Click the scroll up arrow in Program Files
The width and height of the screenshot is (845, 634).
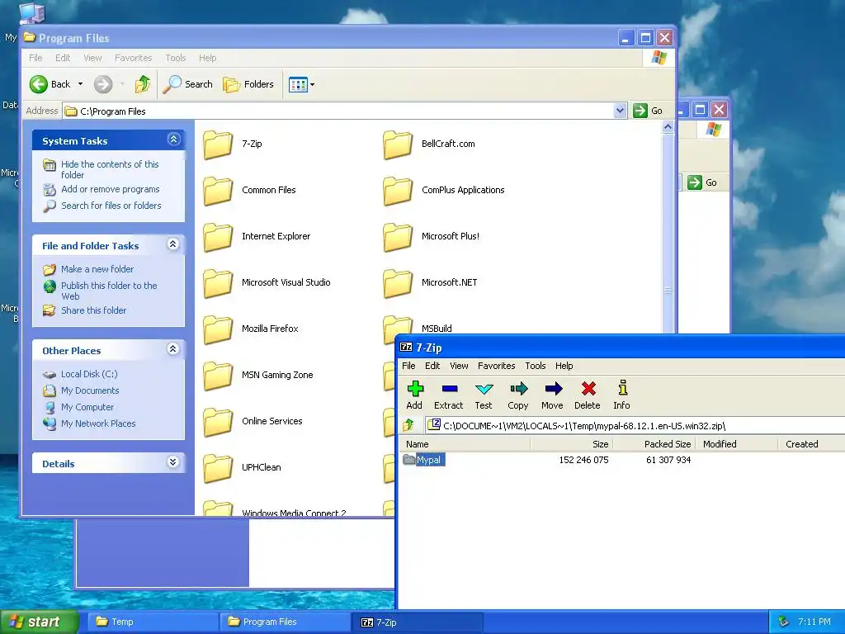point(668,127)
